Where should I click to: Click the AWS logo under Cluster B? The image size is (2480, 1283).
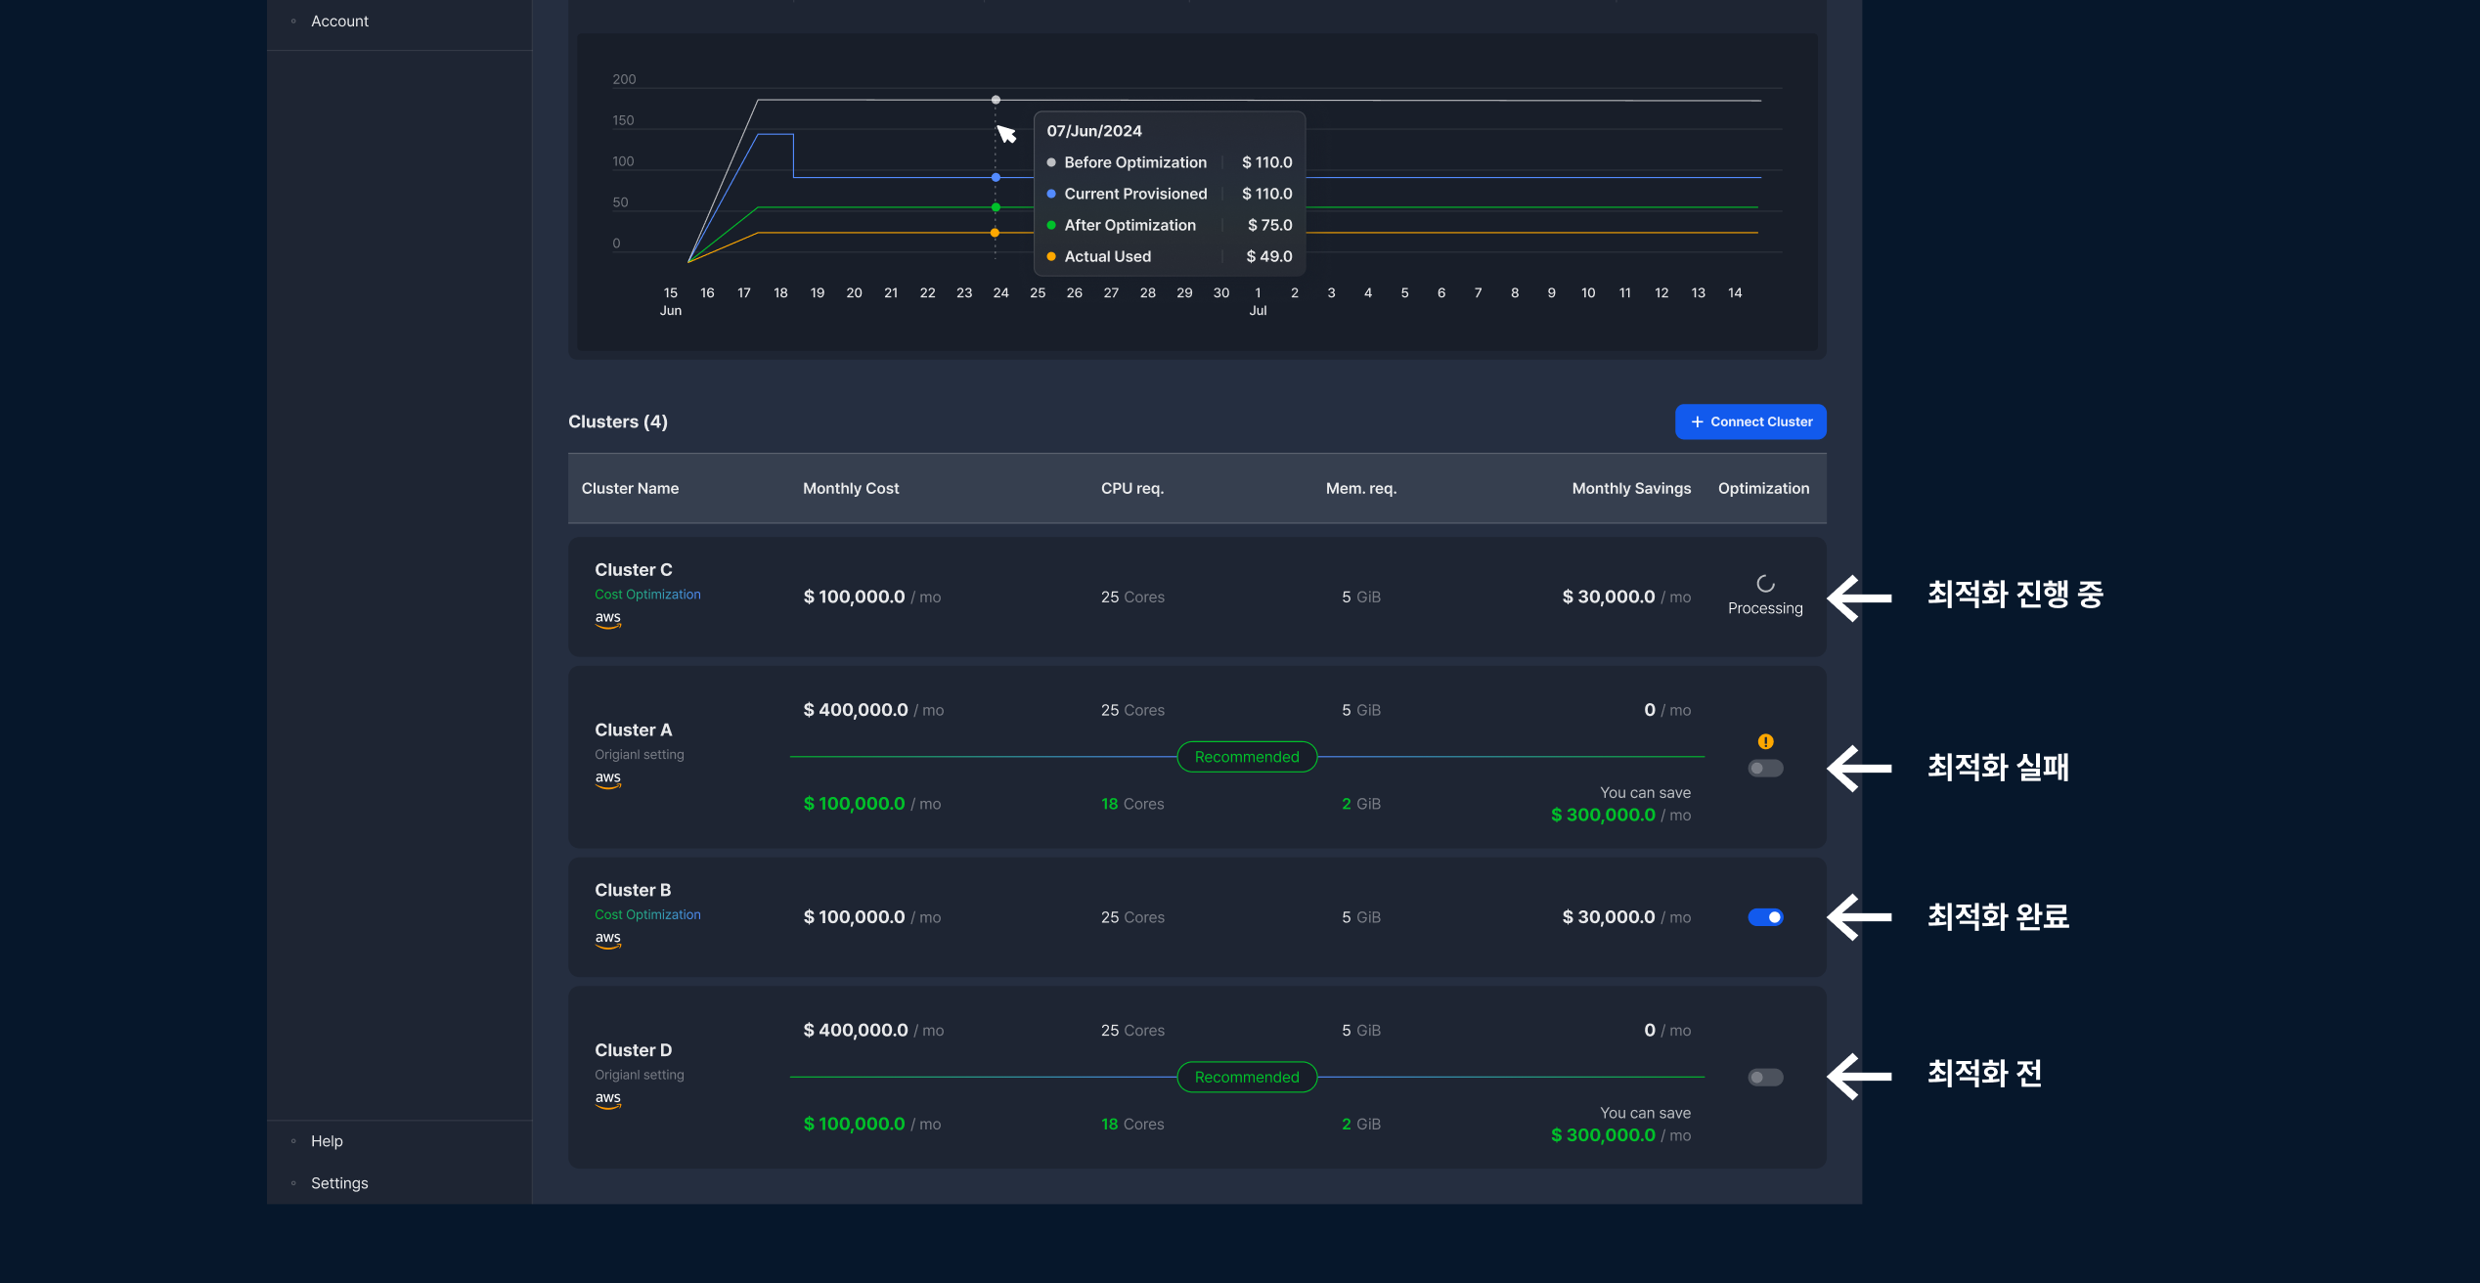point(607,939)
